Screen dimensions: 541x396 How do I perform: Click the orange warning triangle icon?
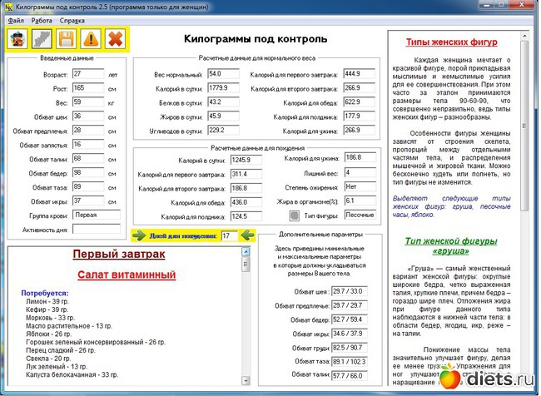(91, 38)
